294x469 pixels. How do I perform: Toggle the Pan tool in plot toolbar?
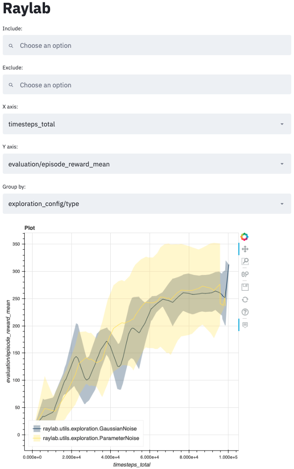coord(245,249)
